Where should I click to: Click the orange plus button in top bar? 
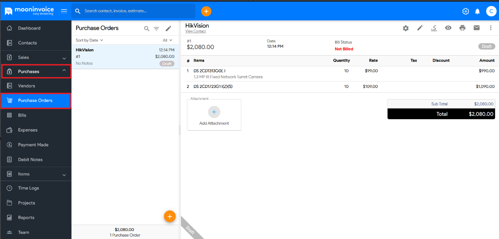point(206,11)
